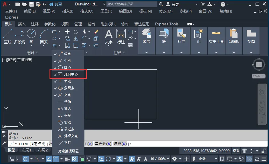Select the 直线 line tool
The height and width of the screenshot is (164, 269).
coord(8,36)
